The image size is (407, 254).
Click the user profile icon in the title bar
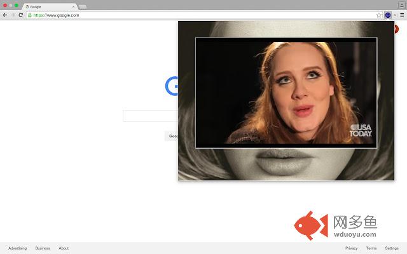coord(401,5)
